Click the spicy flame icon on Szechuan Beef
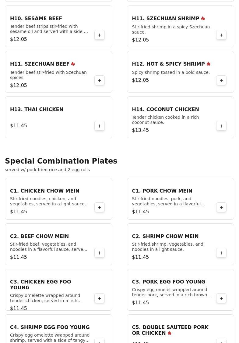 pyautogui.click(x=73, y=64)
